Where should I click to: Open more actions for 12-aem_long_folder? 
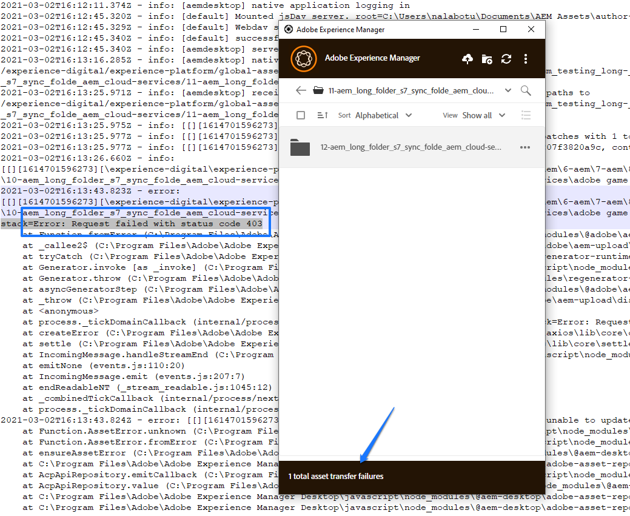pyautogui.click(x=524, y=147)
